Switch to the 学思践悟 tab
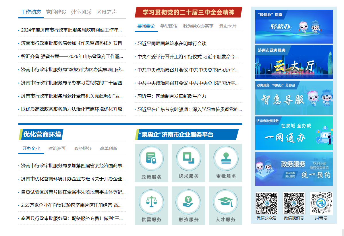 tap(169, 26)
